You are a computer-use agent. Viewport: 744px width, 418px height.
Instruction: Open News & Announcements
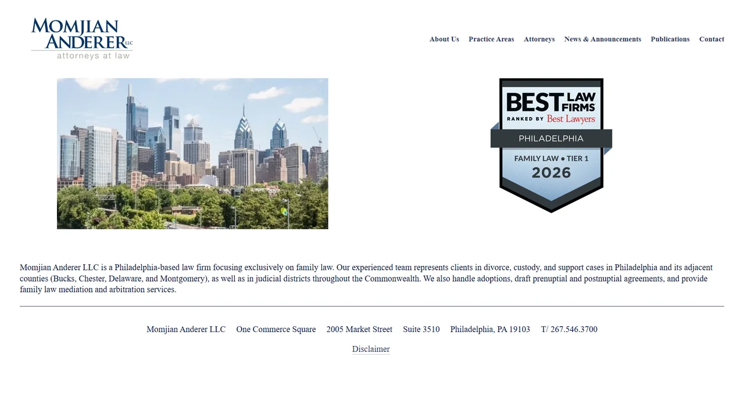[603, 39]
